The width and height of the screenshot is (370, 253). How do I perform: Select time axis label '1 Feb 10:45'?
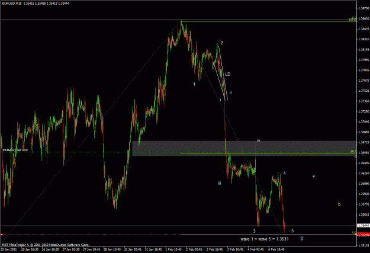(173, 249)
